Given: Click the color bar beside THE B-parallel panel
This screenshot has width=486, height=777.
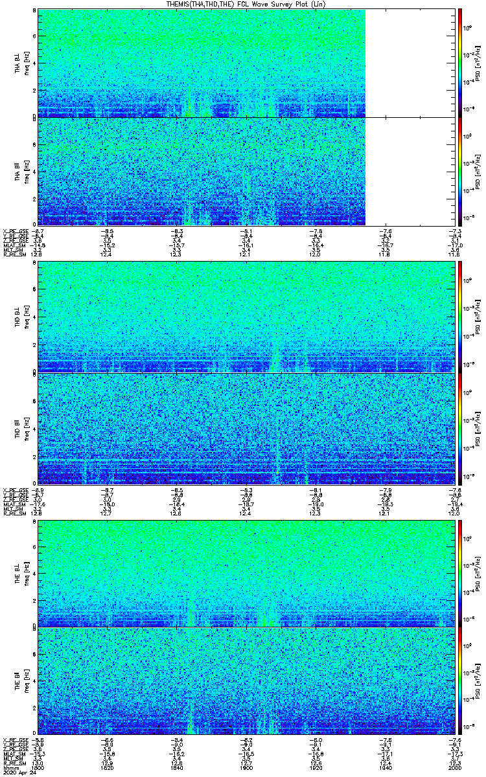Looking at the screenshot, I should (460, 681).
